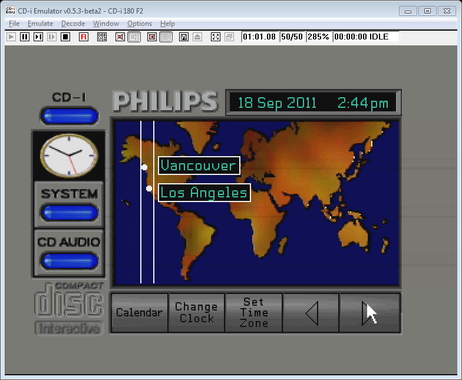Open the File menu
The height and width of the screenshot is (380, 462).
pos(14,24)
